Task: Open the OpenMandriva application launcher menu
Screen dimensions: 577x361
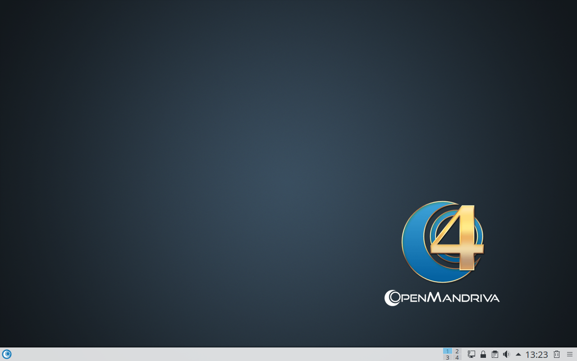Action: pyautogui.click(x=7, y=354)
